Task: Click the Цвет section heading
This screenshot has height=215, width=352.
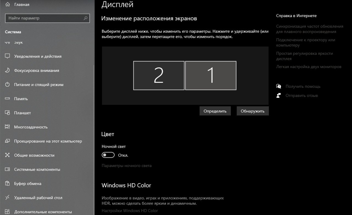Action: [108, 134]
